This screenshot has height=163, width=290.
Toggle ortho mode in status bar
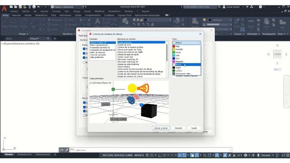[x=159, y=155]
